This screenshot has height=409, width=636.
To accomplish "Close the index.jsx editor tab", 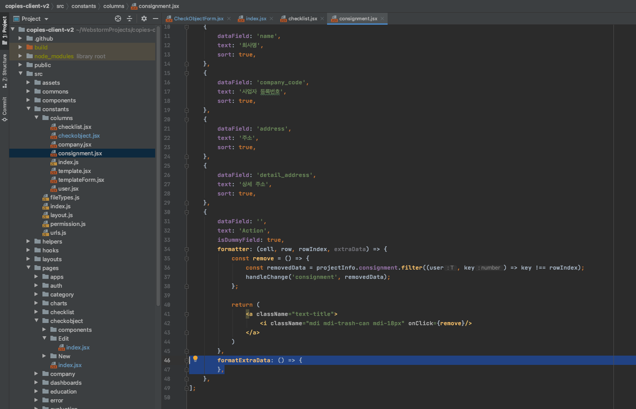I will pos(271,19).
